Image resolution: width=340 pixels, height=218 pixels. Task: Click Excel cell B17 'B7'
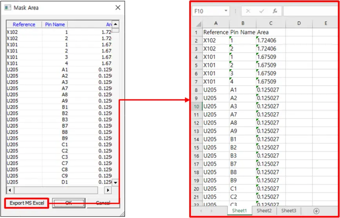tap(243, 164)
